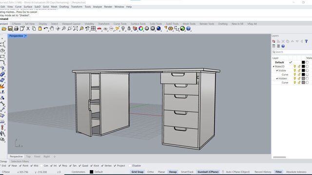Viewport: 312px width, 175px height.
Task: Click the four-viewport layout icon
Action: click(93, 29)
